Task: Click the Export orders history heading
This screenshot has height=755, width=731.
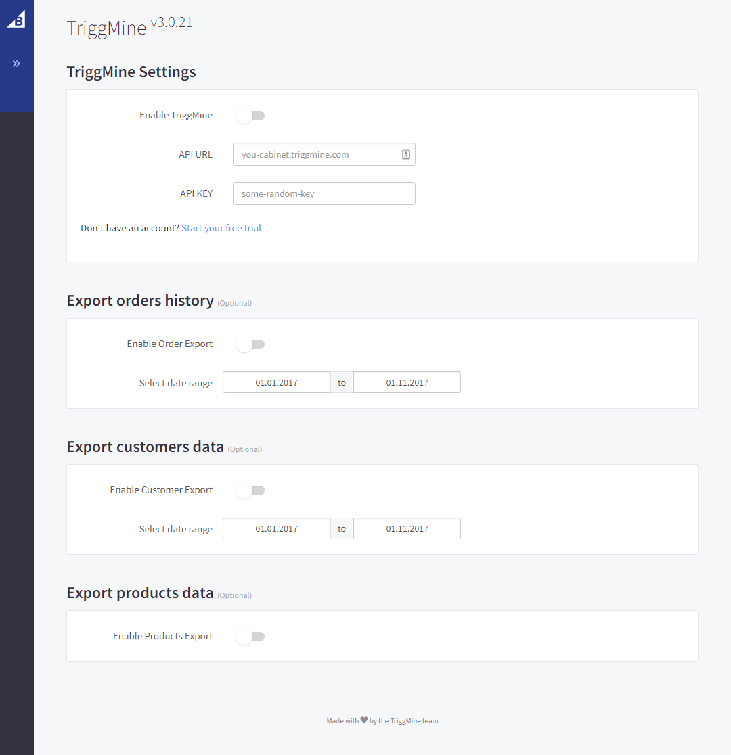Action: coord(140,300)
